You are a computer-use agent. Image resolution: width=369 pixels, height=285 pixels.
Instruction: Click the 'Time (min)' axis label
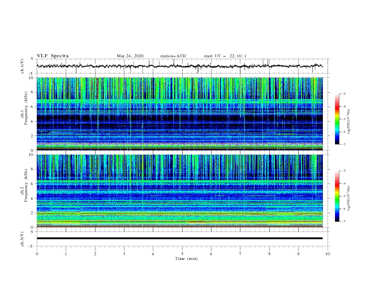(x=186, y=258)
